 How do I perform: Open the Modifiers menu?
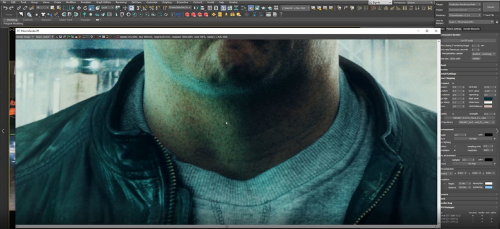(71, 3)
